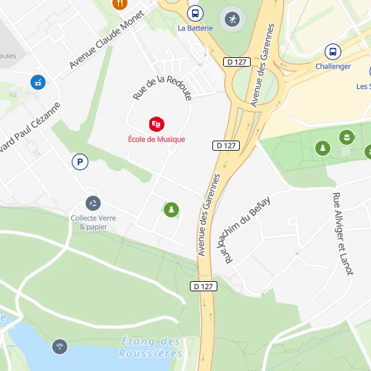371x371 pixels.
Task: Select the football sports field icon
Action: pyautogui.click(x=233, y=20)
